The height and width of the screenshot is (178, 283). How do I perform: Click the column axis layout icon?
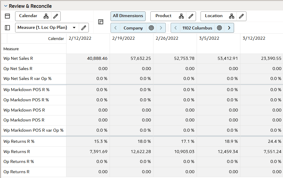pyautogui.click(x=8, y=16)
